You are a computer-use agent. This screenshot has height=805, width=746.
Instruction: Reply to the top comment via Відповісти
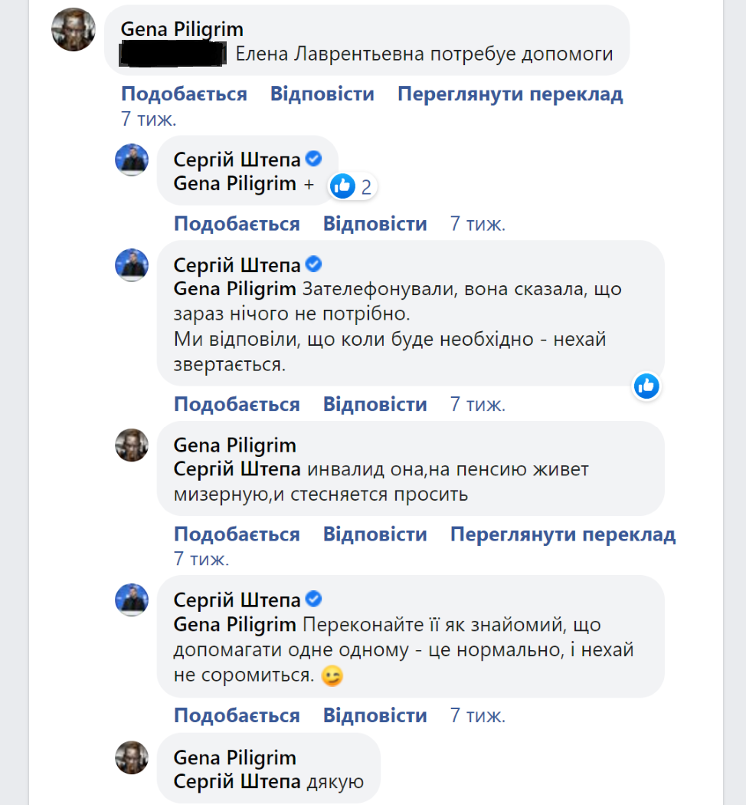coord(322,94)
